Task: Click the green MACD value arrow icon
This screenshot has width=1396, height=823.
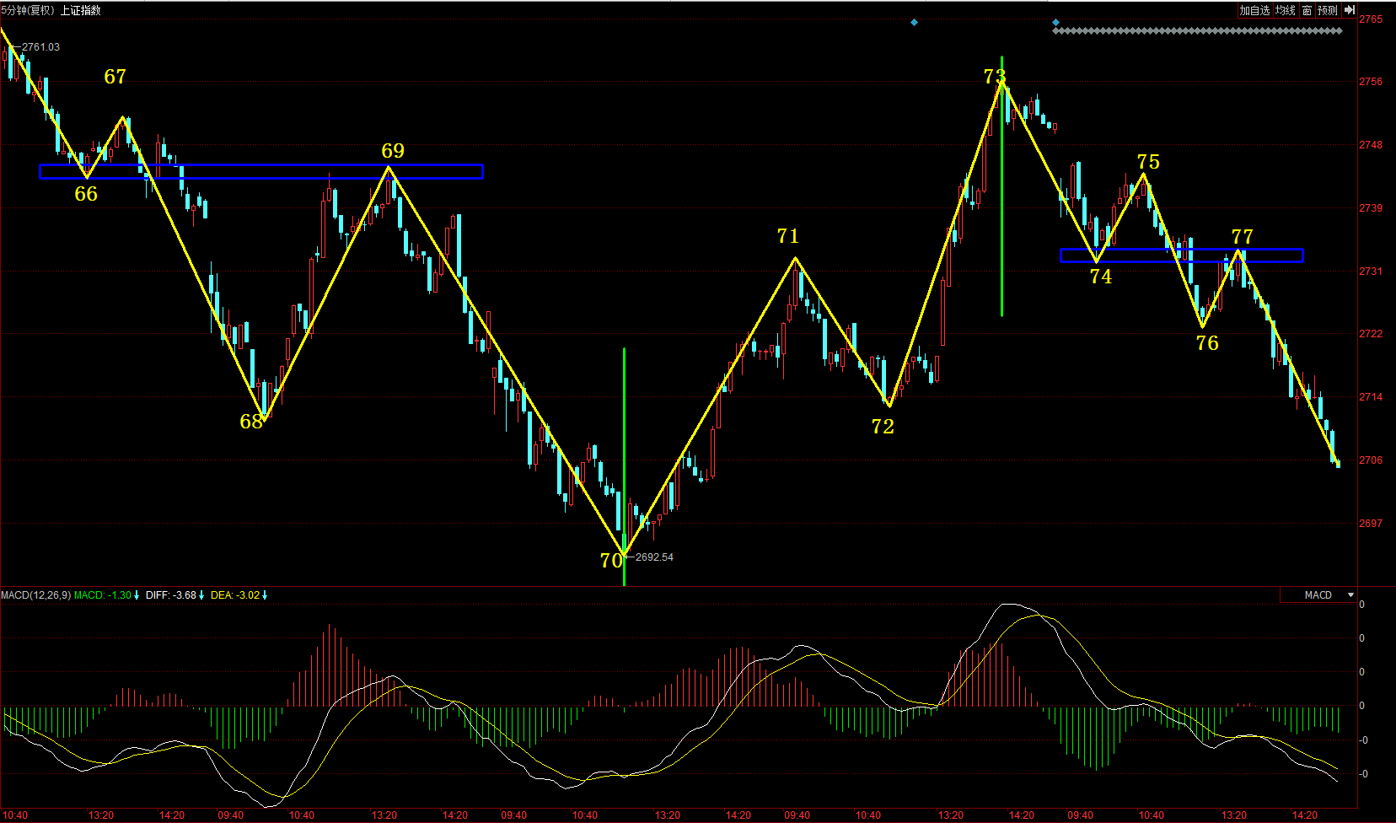Action: [137, 595]
